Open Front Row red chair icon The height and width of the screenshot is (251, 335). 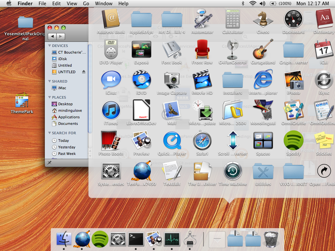pyautogui.click(x=202, y=50)
